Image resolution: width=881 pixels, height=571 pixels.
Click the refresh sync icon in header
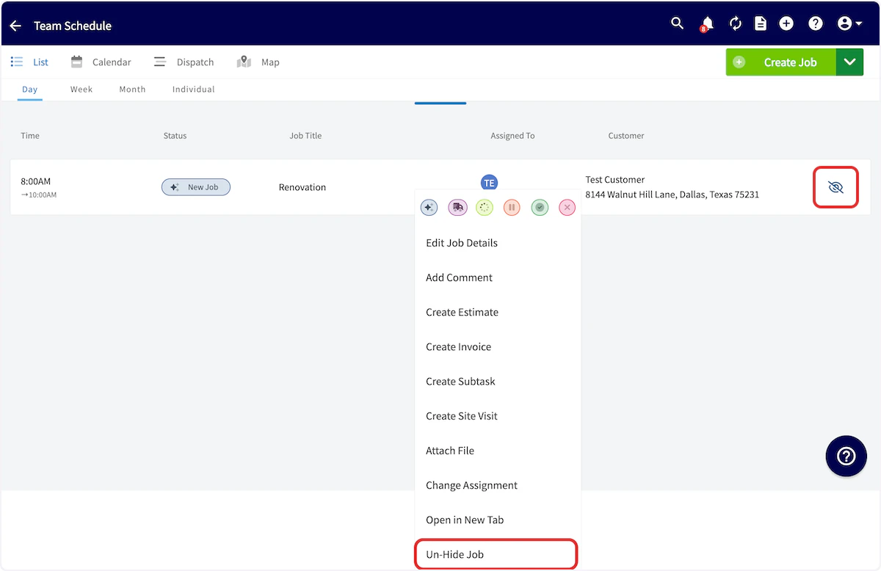point(735,23)
